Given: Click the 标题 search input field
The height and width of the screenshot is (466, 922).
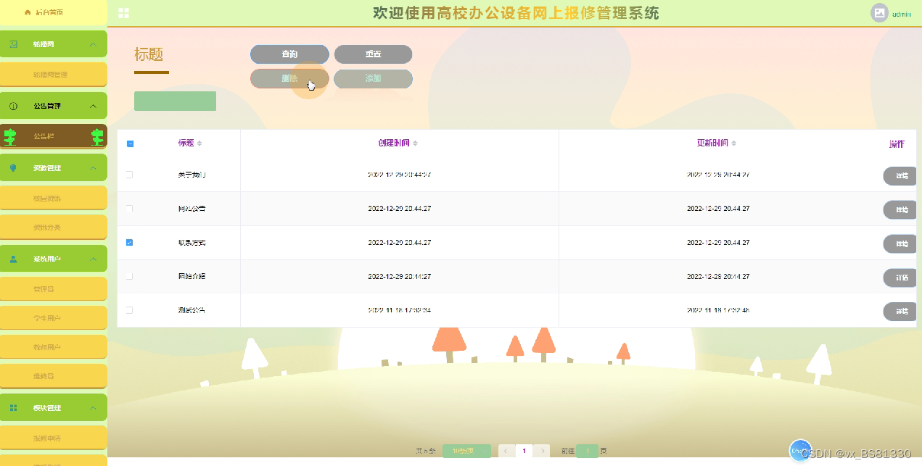Looking at the screenshot, I should (175, 101).
